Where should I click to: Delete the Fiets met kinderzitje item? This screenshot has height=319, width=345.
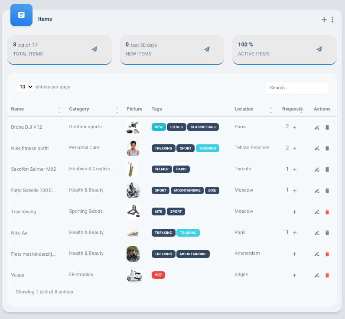pyautogui.click(x=327, y=254)
